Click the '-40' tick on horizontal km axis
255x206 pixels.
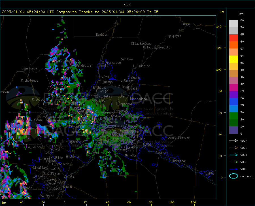point(21,202)
